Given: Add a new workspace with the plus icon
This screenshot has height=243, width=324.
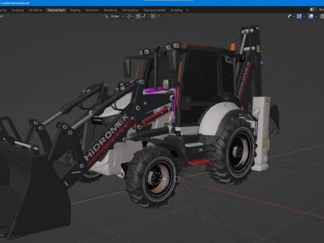Looking at the screenshot, I should 187,10.
